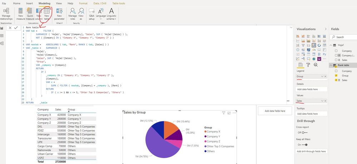Image resolution: width=357 pixels, height=164 pixels.
Task: Choose the Python visual
Action: (x=324, y=54)
